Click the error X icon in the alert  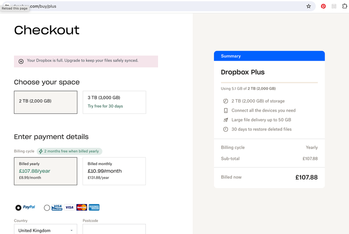[x=21, y=61]
